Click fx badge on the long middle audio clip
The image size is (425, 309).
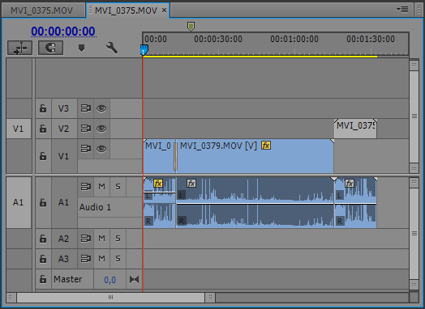click(x=191, y=184)
